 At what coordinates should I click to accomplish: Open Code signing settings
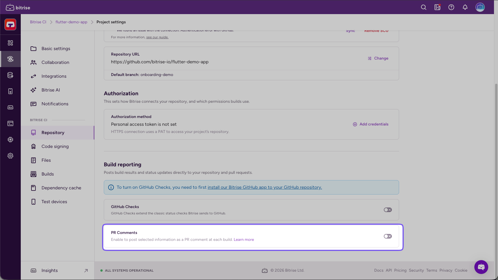coord(58,146)
